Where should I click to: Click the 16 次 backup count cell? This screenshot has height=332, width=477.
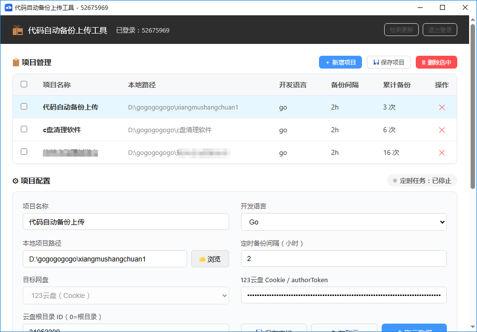point(391,152)
